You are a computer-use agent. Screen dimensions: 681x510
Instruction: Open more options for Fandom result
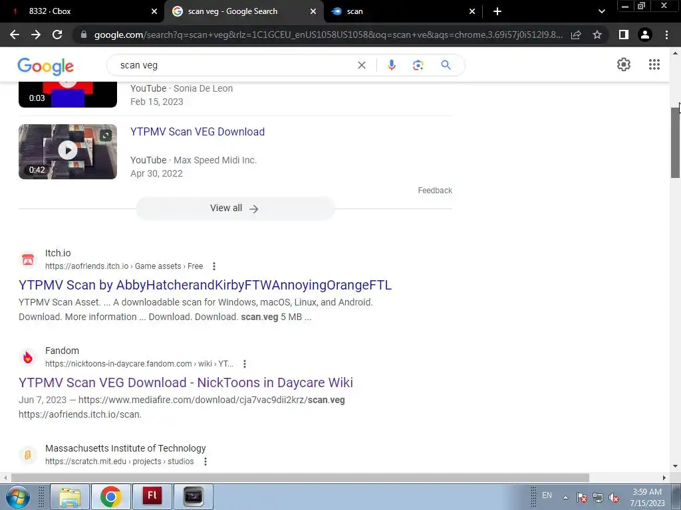tap(245, 364)
